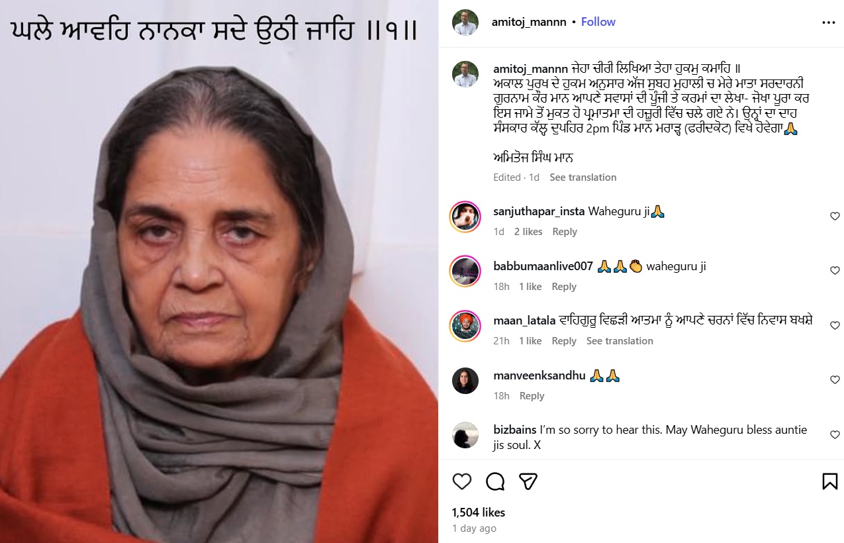The image size is (844, 543).
Task: Reply to sanjuthapar_insta's comment
Action: coord(565,232)
